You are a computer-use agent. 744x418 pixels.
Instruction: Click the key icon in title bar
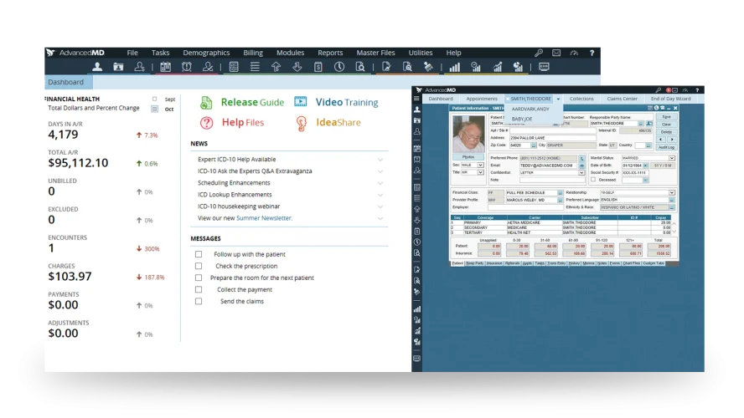(539, 53)
